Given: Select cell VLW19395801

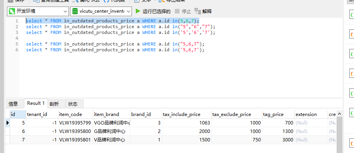Looking at the screenshot, I should click(75, 140).
